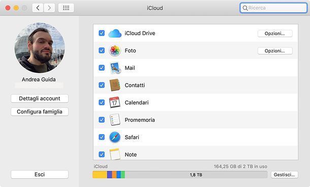310x187 pixels.
Task: Click the green storage bar segment
Action: click(x=123, y=175)
